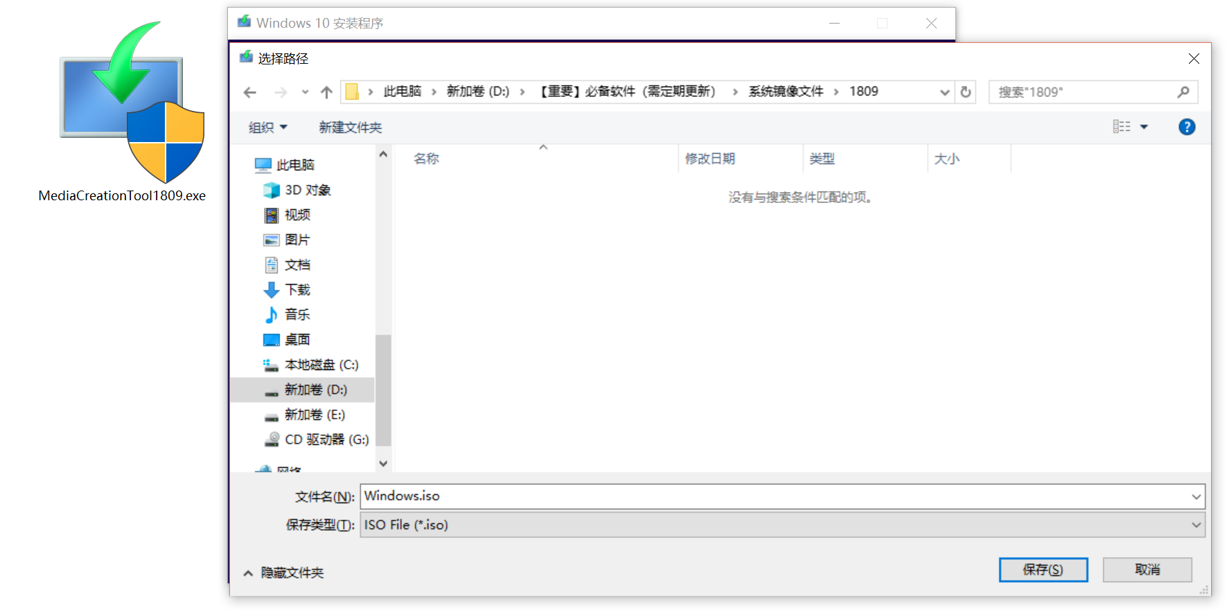Select 此电脑 in navigation tree
This screenshot has width=1227, height=616.
point(285,165)
